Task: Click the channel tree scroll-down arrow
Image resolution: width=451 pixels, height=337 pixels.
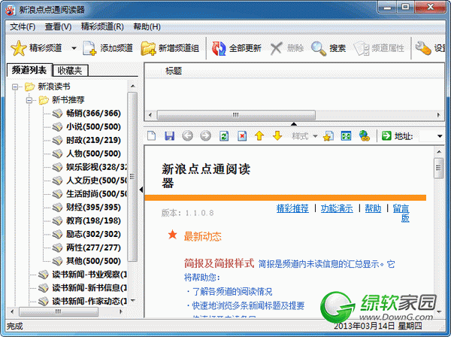Action: click(x=132, y=301)
